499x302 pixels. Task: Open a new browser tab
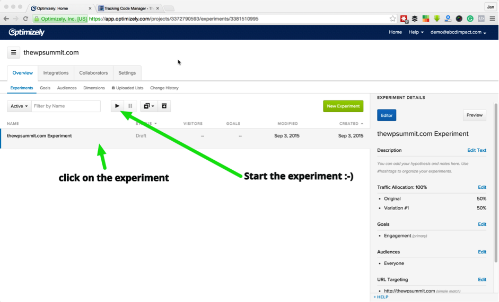click(169, 8)
